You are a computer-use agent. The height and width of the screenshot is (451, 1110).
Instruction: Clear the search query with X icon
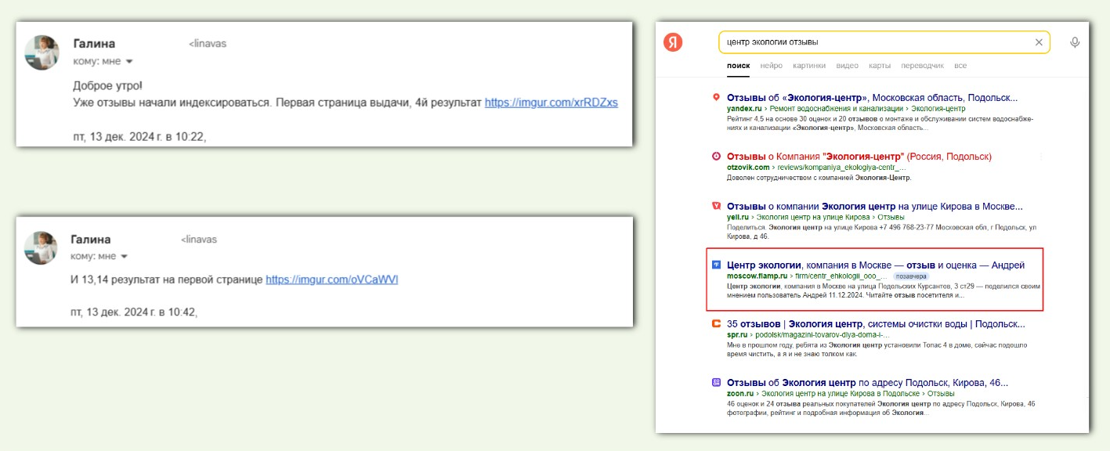[1039, 42]
